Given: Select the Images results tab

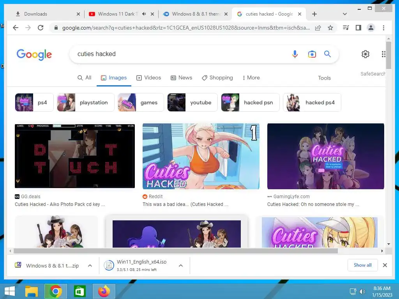Looking at the screenshot, I should click(x=114, y=77).
